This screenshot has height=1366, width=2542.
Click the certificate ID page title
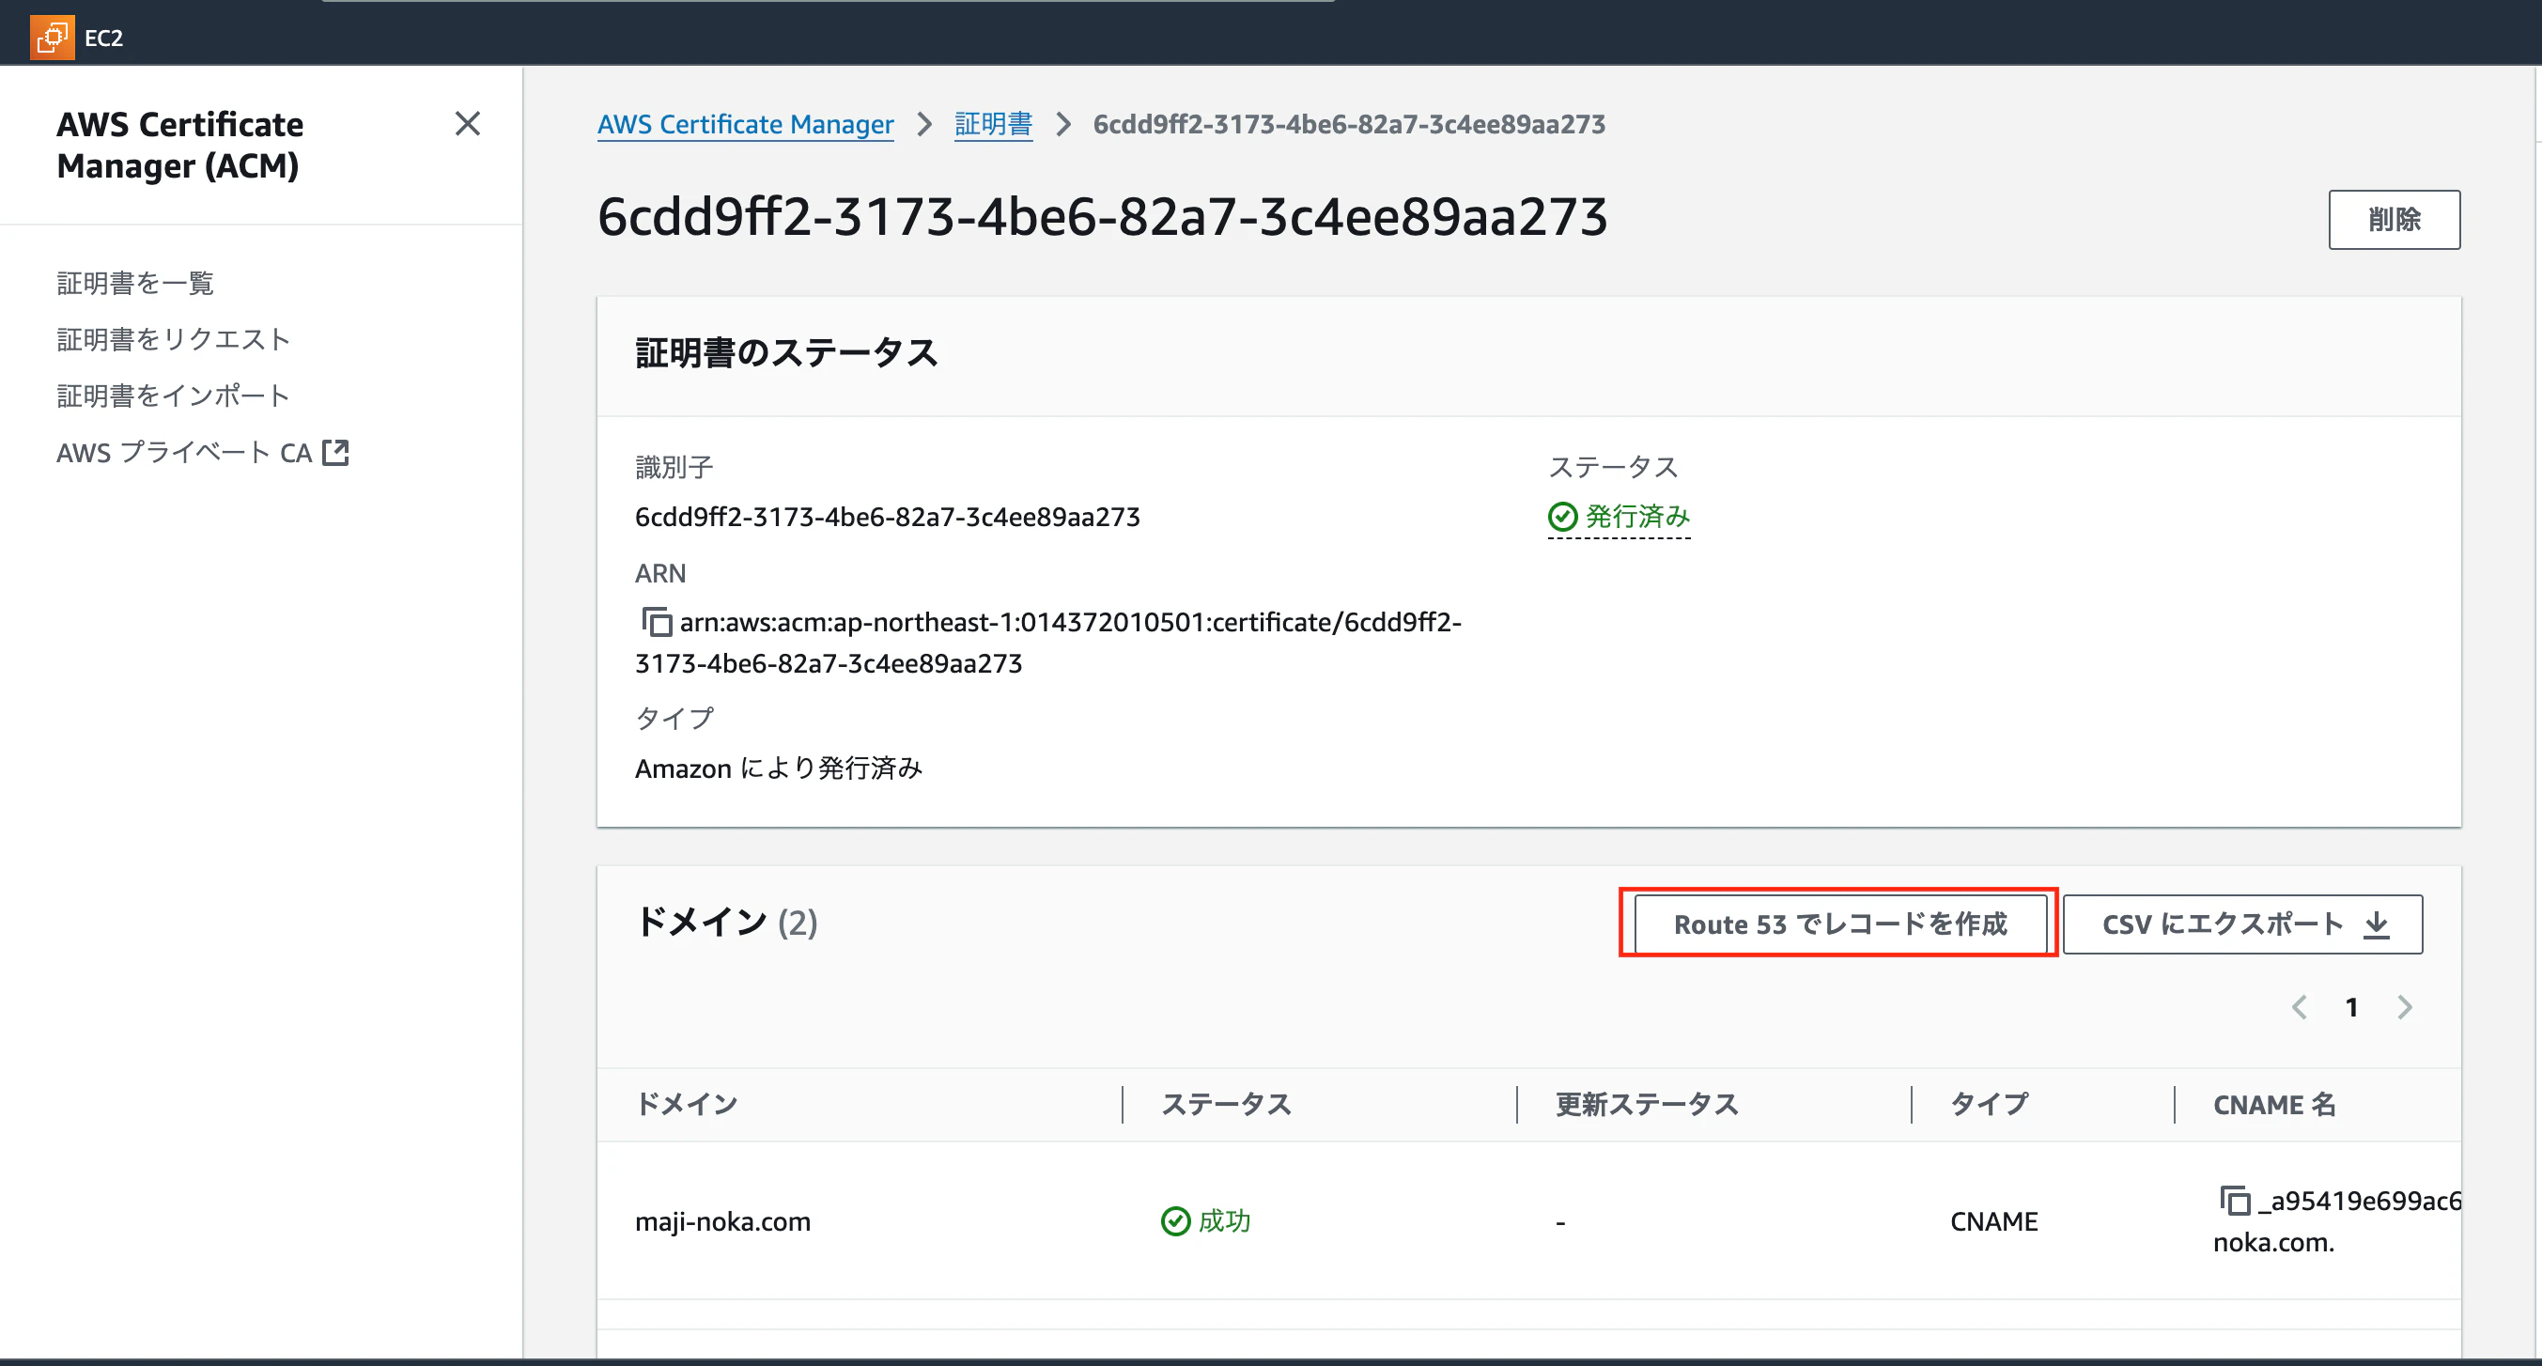tap(1102, 216)
